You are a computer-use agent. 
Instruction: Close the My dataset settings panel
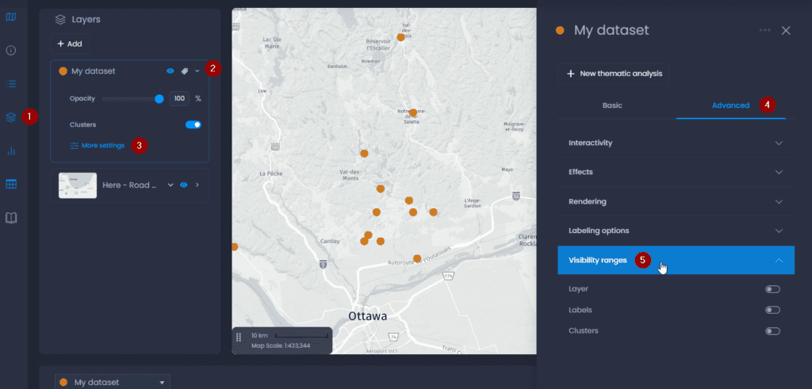coord(786,31)
